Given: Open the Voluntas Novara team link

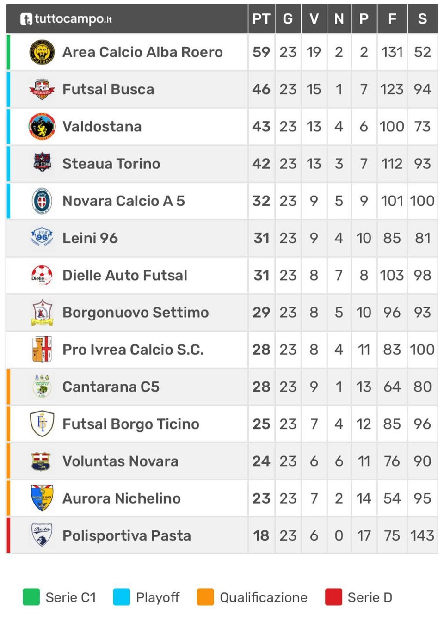Looking at the screenshot, I should coord(120,461).
